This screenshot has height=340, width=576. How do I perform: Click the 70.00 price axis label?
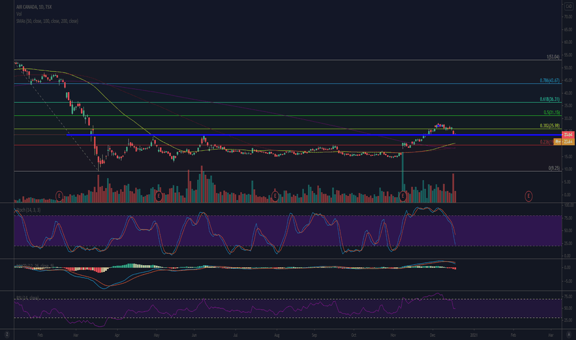568,17
